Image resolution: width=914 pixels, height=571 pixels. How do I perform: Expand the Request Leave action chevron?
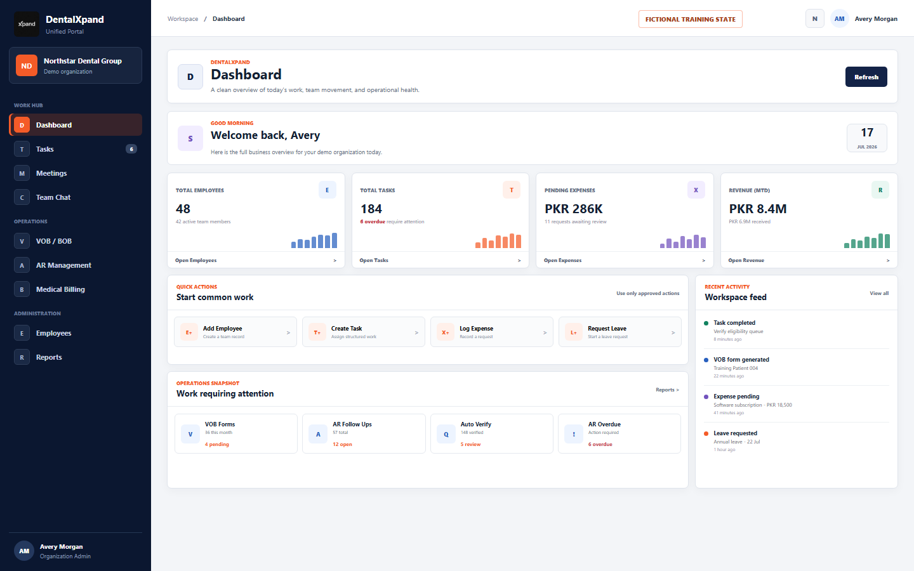click(673, 332)
